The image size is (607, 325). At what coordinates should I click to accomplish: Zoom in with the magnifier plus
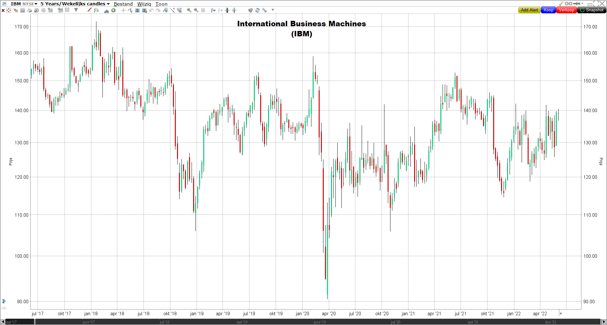pos(189,10)
